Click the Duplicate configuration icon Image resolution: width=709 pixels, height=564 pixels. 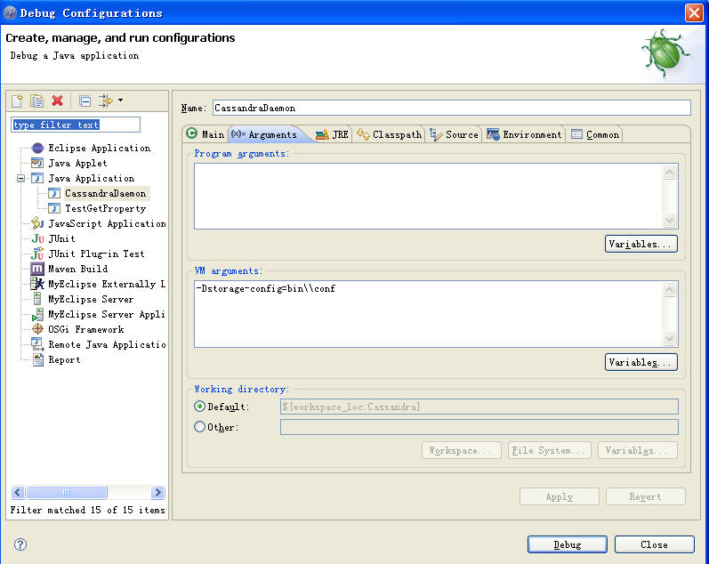[36, 101]
